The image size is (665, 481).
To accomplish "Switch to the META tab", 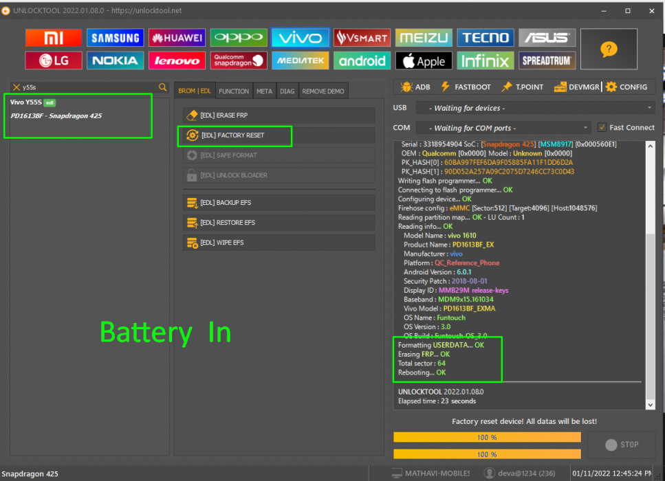I will click(x=264, y=91).
